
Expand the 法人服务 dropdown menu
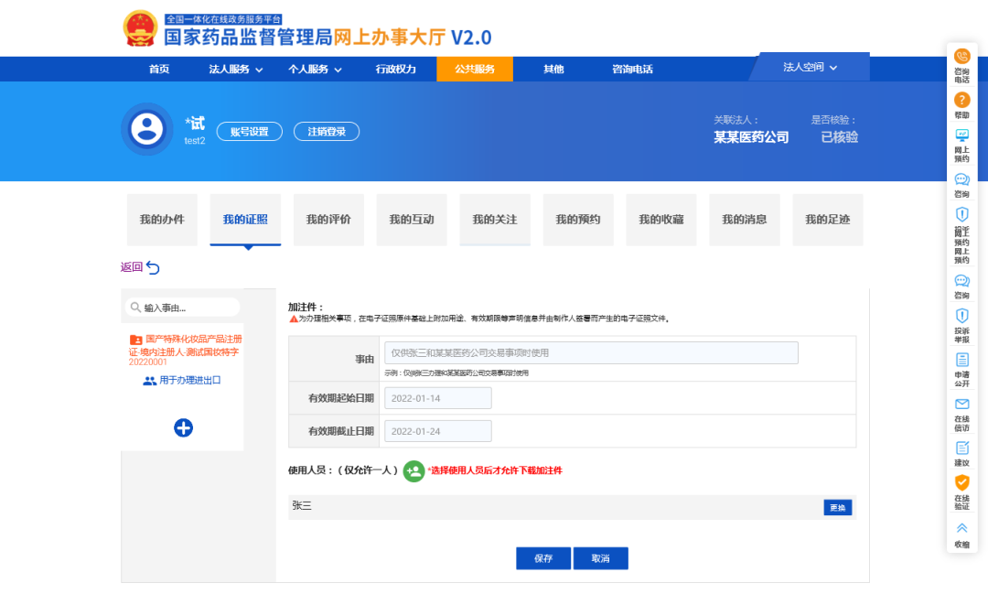(235, 70)
